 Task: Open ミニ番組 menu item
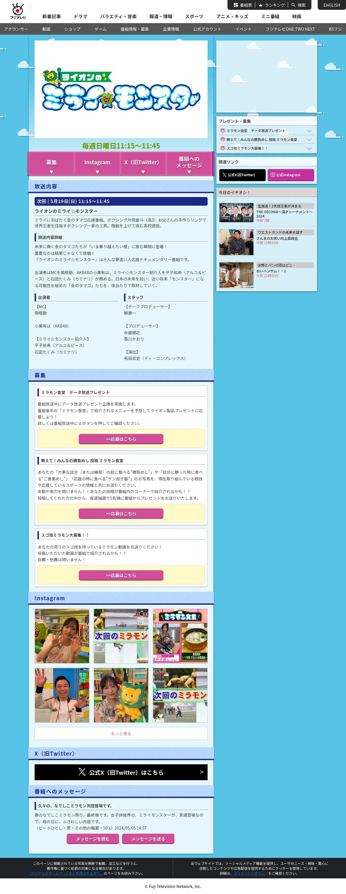pos(270,16)
